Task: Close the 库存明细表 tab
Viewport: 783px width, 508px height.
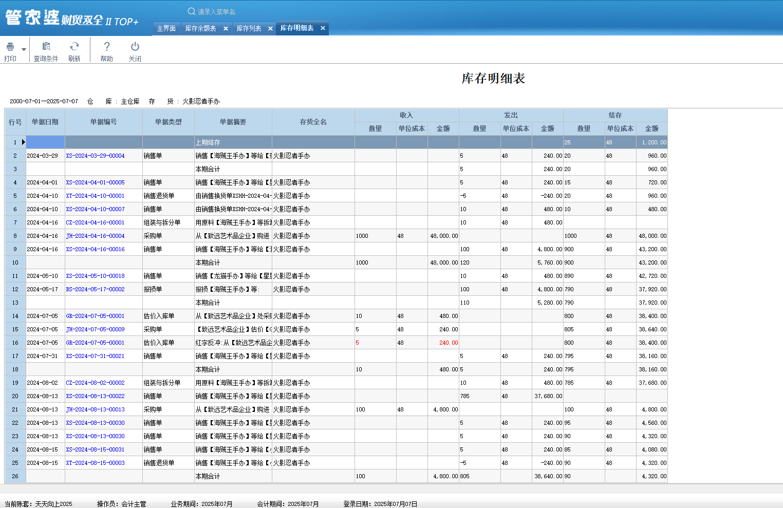Action: [323, 28]
